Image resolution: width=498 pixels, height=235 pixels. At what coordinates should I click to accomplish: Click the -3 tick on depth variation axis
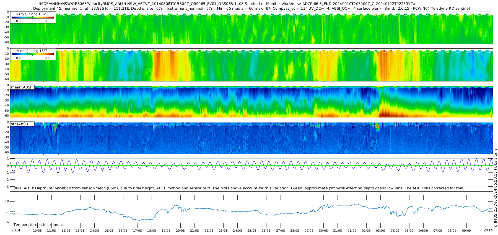[x=7, y=187]
